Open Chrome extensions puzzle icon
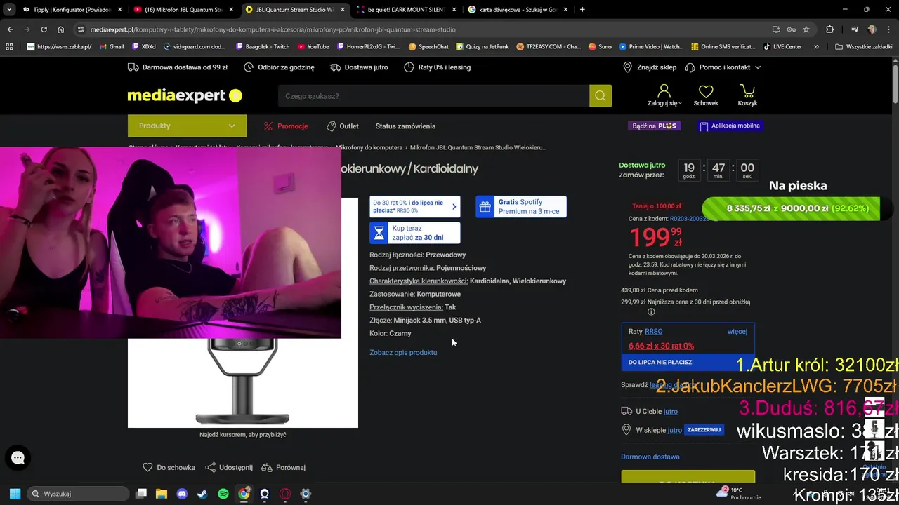Viewport: 899px width, 505px height. point(830,29)
